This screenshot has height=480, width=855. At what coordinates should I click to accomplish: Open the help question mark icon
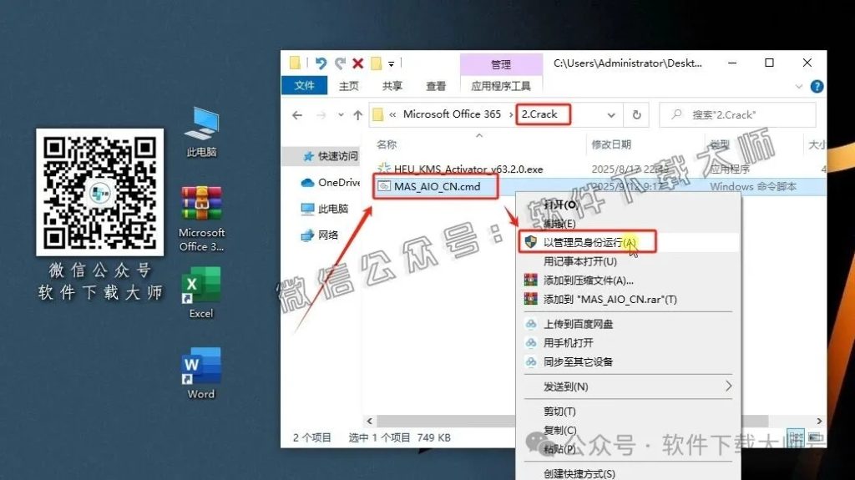pos(817,86)
